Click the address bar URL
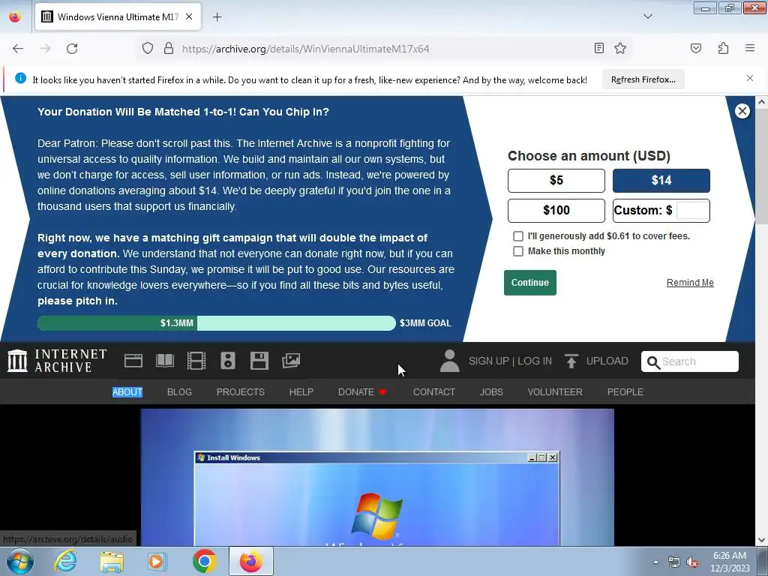 click(306, 49)
